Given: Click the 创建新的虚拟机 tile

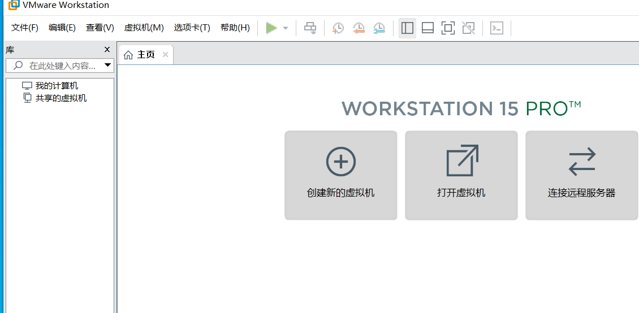Looking at the screenshot, I should pyautogui.click(x=340, y=175).
